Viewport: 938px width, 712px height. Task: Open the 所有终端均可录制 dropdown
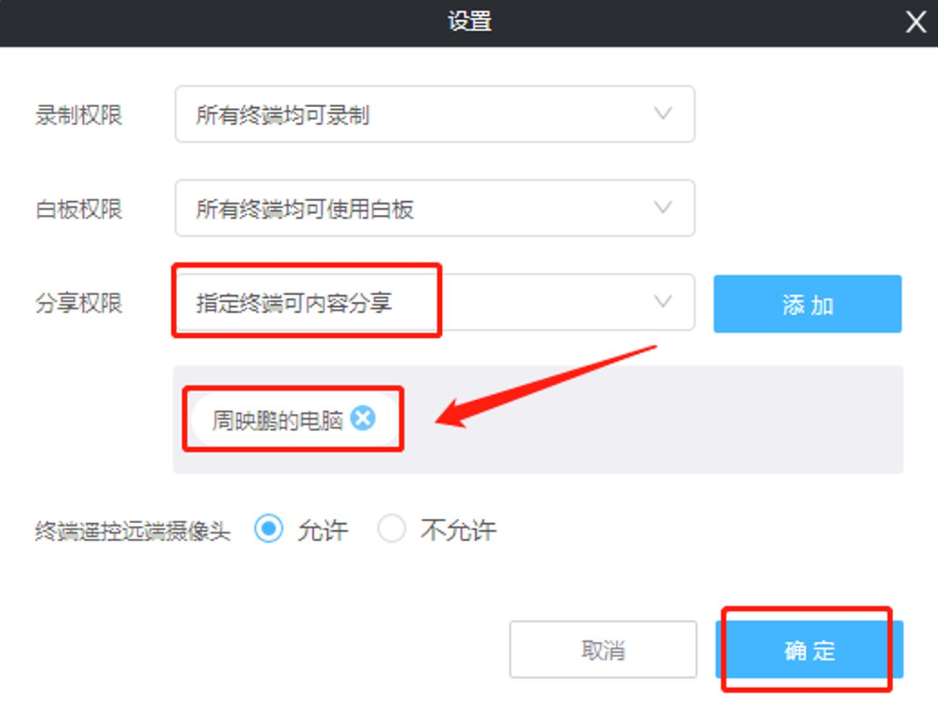point(435,114)
